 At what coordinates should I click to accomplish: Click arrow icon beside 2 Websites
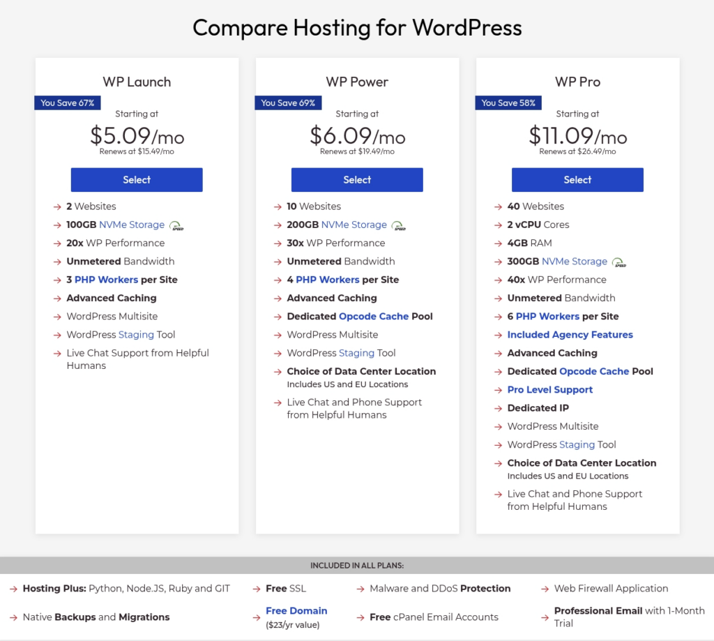57,207
